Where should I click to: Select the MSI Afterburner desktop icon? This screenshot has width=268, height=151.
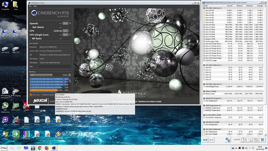[5, 108]
